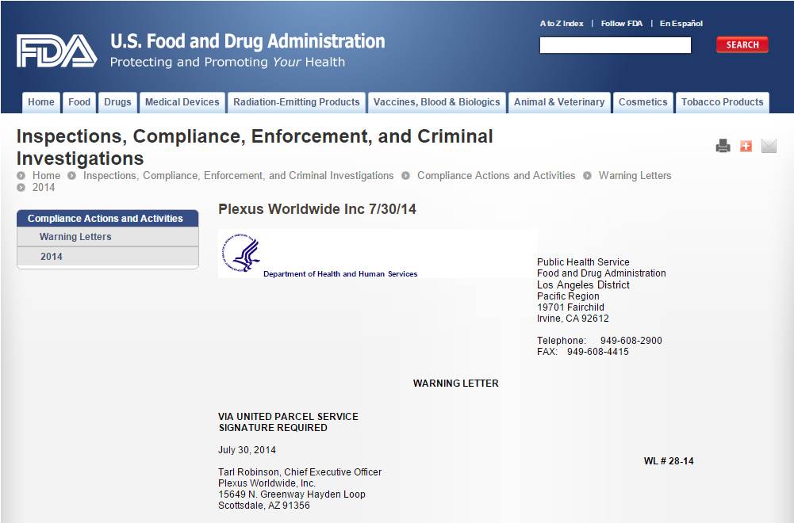Open the Tobacco Products section

[x=722, y=101]
